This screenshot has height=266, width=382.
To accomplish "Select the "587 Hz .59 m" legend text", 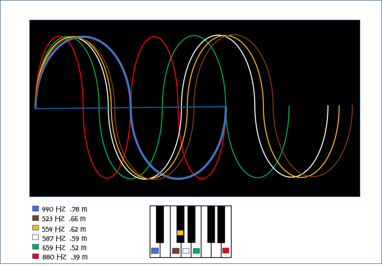I will click(x=64, y=238).
